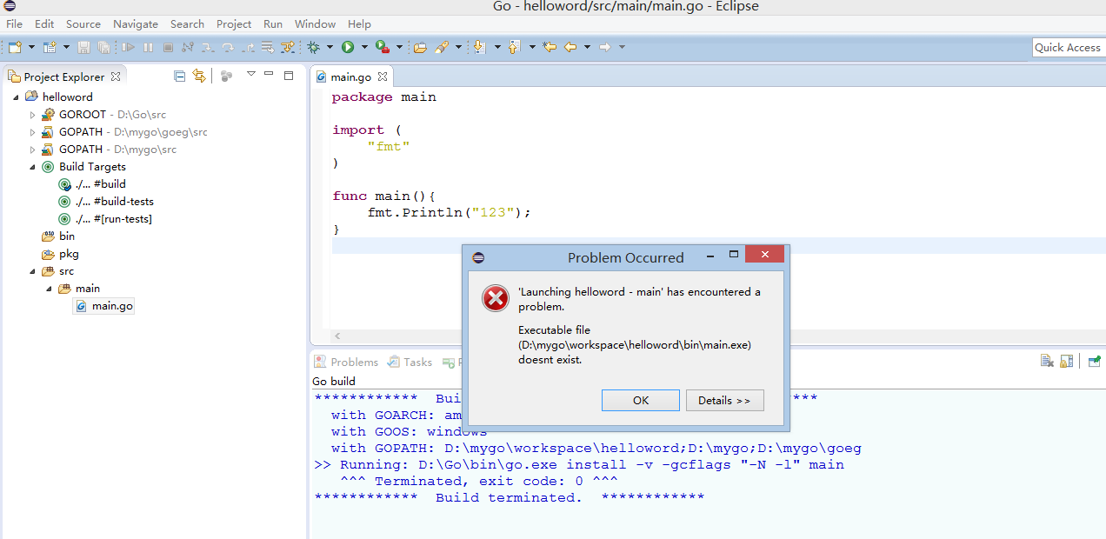Switch to the Tasks tab

coord(410,362)
